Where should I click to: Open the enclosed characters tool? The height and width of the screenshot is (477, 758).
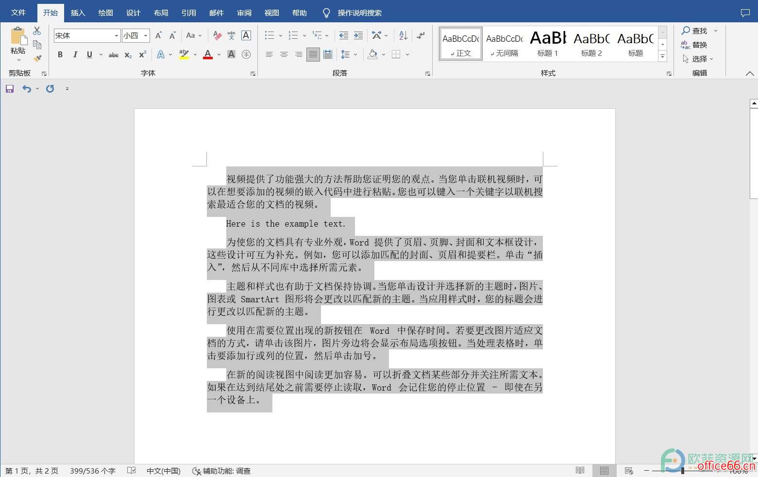pyautogui.click(x=246, y=54)
